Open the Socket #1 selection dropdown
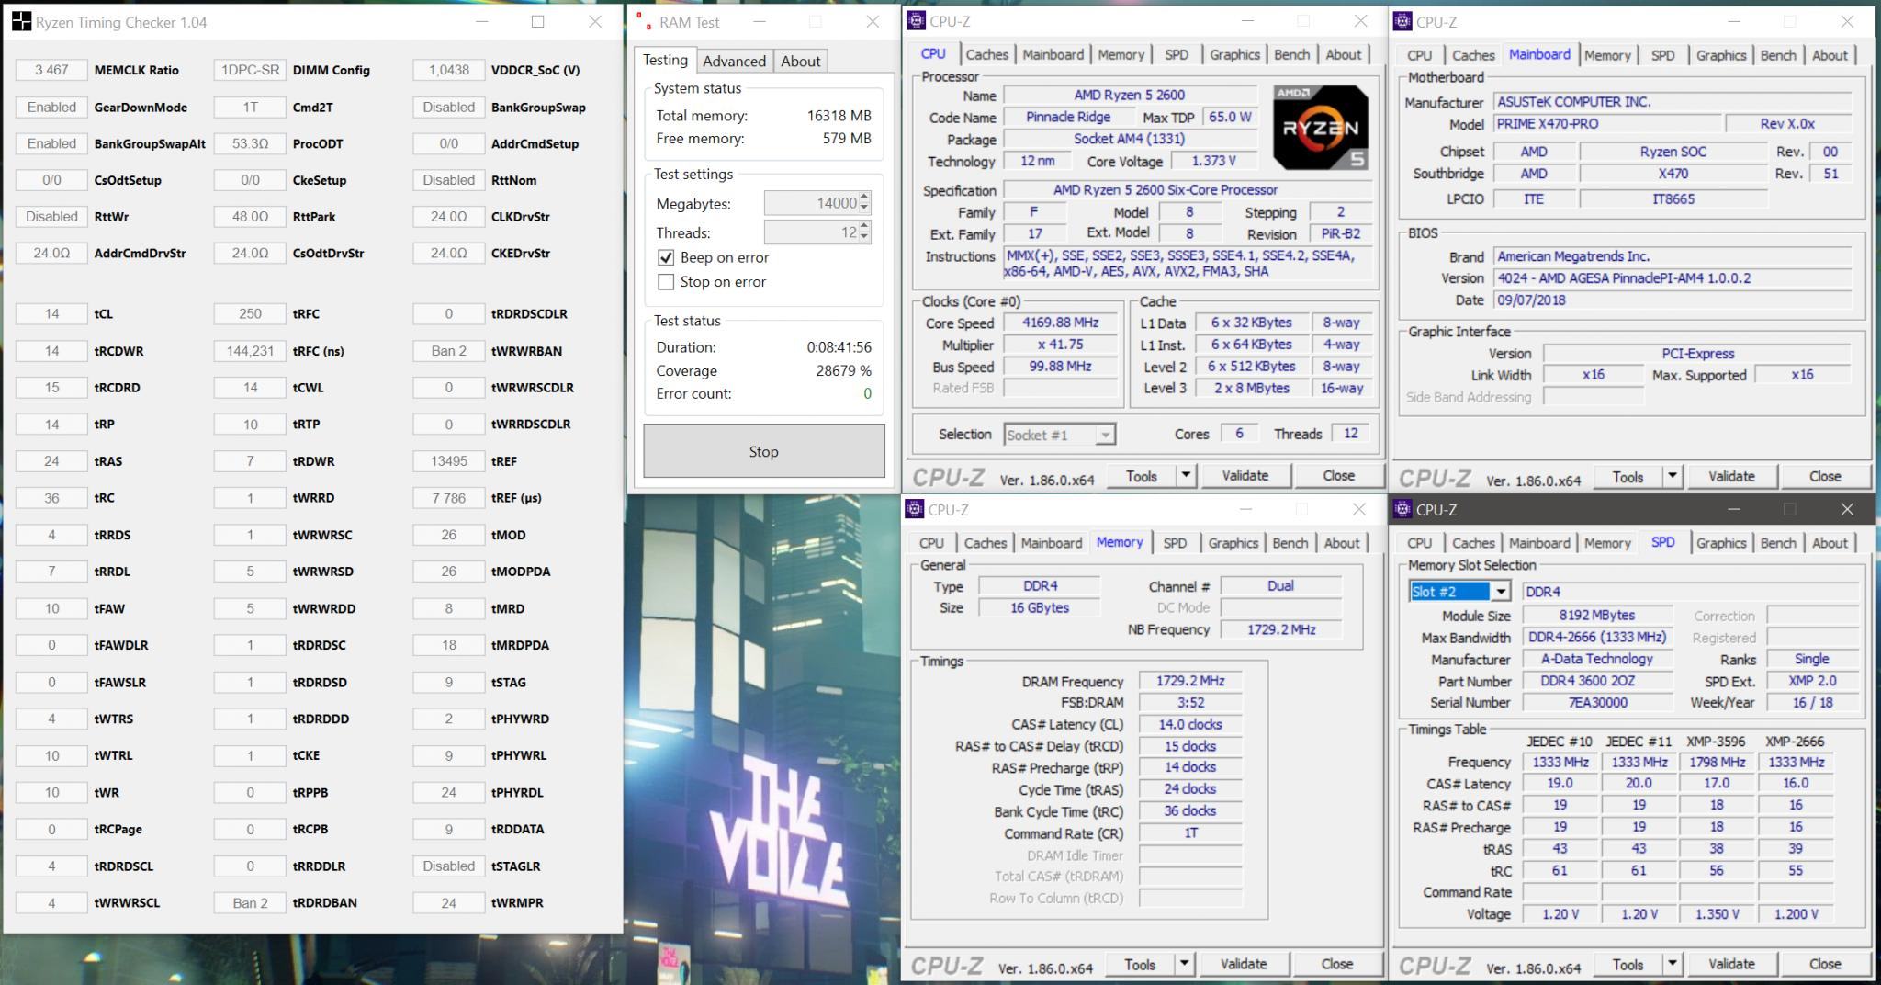Image resolution: width=1881 pixels, height=985 pixels. pyautogui.click(x=1105, y=435)
